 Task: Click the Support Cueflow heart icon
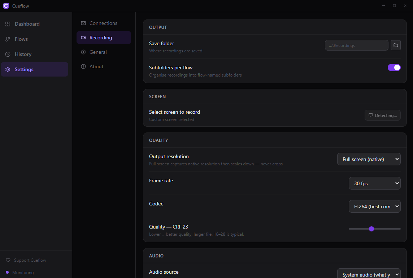click(8, 260)
